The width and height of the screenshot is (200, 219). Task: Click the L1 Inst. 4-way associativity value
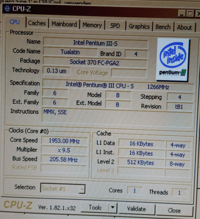click(178, 154)
